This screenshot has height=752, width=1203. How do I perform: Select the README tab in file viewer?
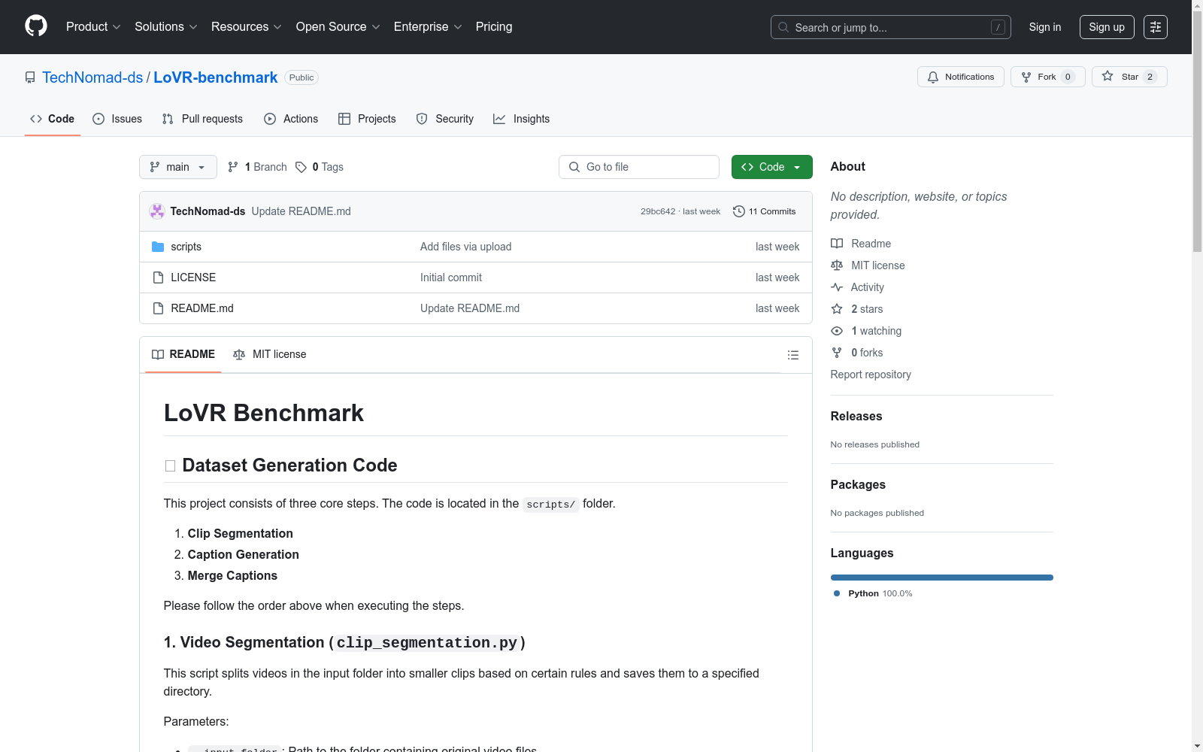pyautogui.click(x=183, y=354)
